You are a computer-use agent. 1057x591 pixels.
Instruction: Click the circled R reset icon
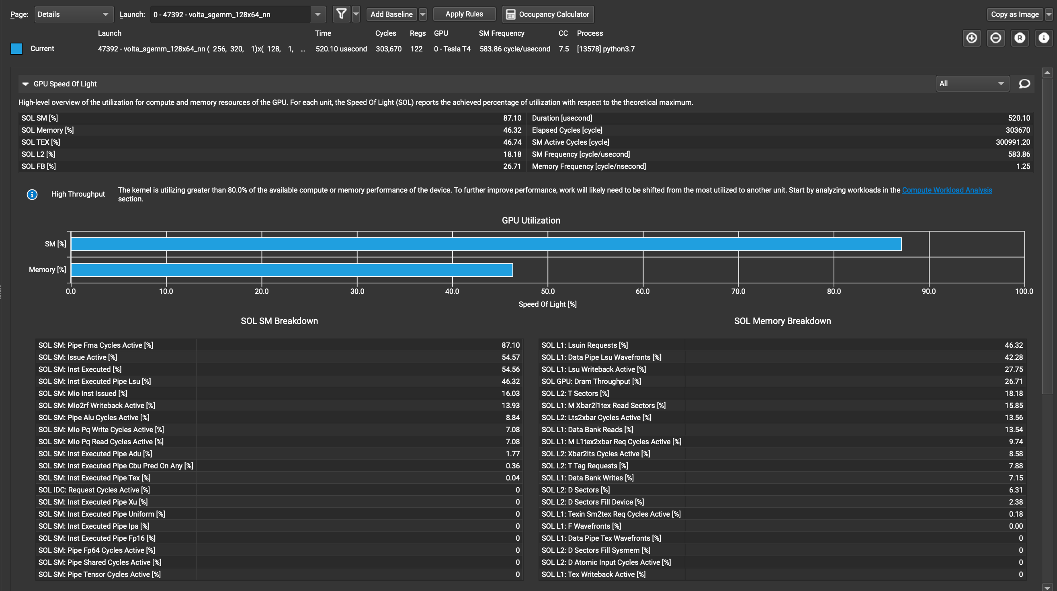(x=1020, y=38)
